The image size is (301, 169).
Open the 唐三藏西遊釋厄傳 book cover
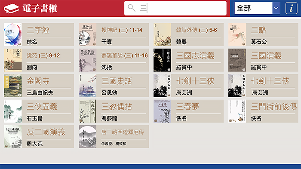(88, 137)
